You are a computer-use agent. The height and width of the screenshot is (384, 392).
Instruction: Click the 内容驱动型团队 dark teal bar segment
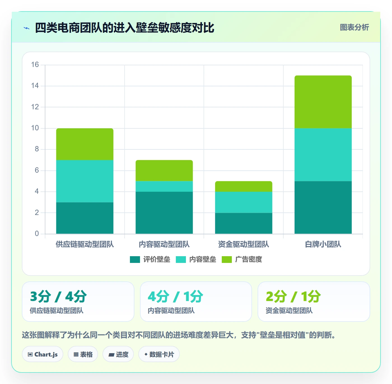click(x=164, y=213)
